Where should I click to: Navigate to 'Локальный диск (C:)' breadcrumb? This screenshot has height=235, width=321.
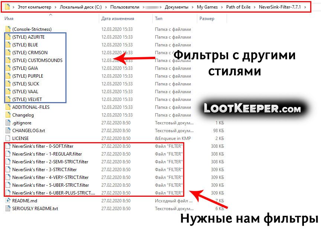click(81, 7)
